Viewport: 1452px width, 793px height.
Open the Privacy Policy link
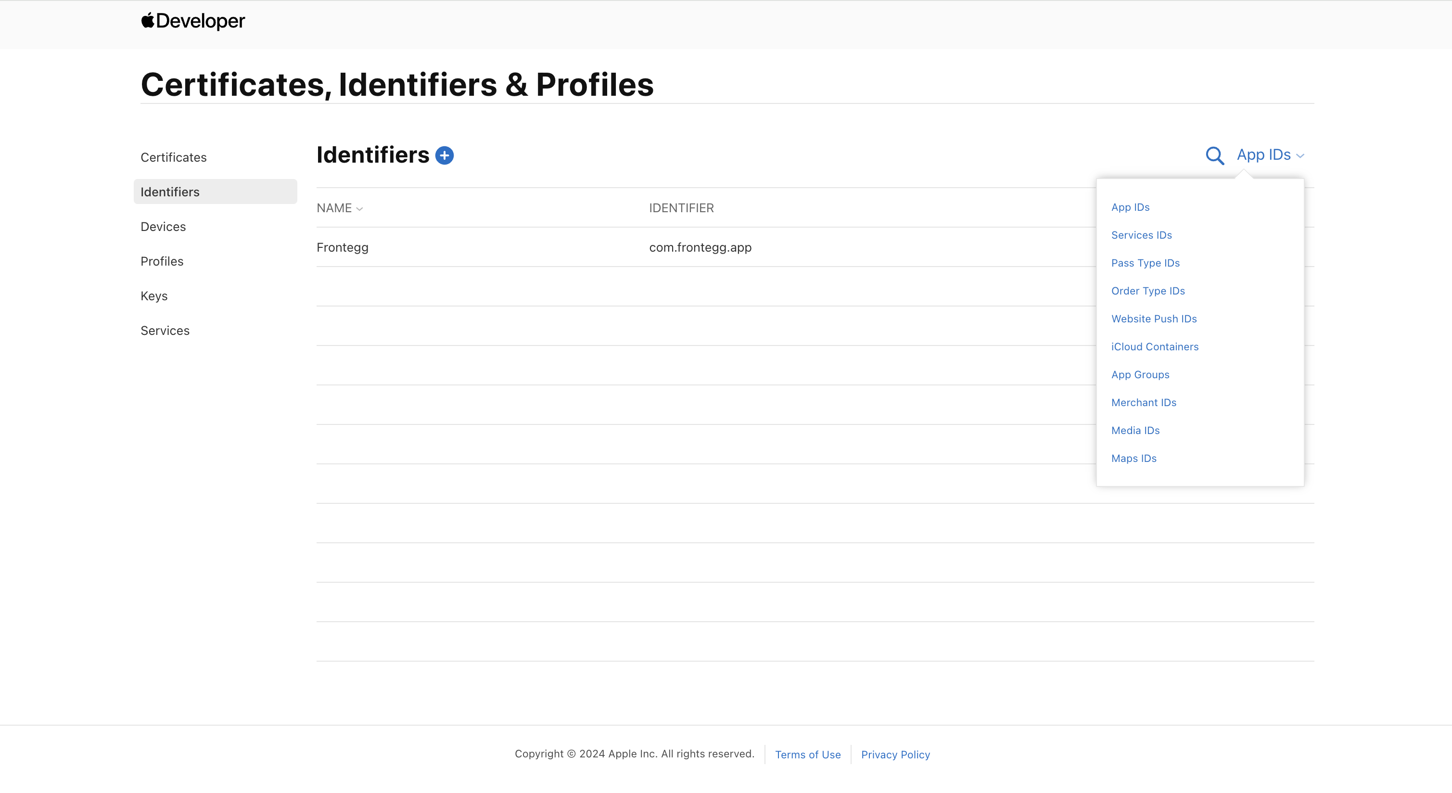895,755
